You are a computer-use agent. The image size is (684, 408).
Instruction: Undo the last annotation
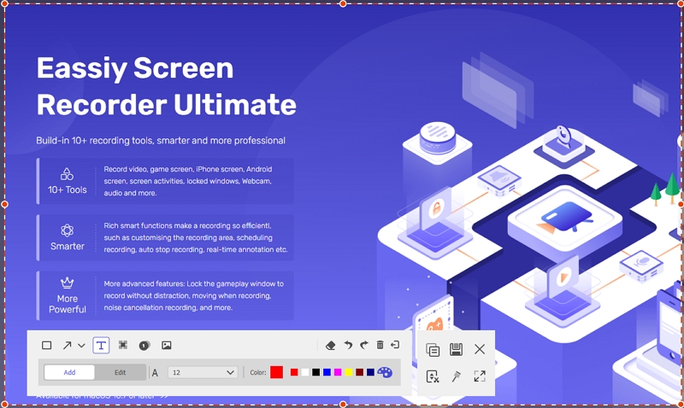(x=348, y=346)
